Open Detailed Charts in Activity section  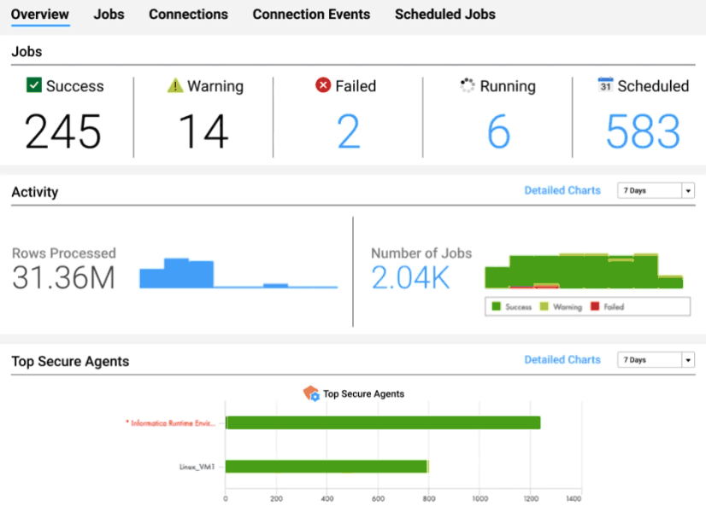562,190
